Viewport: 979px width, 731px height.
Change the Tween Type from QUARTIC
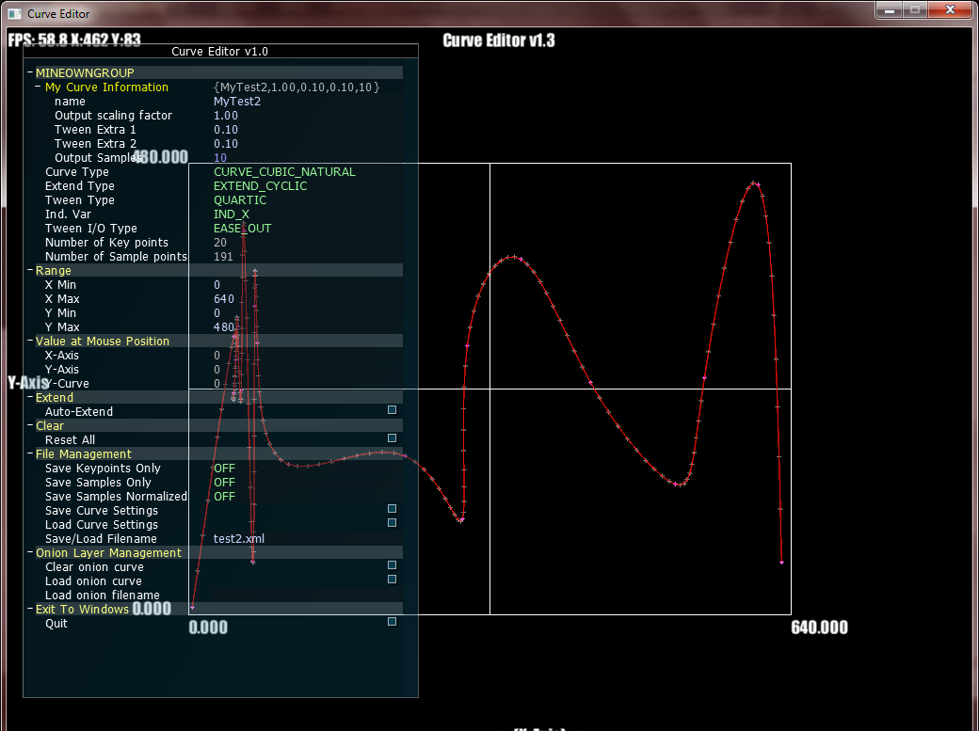(x=240, y=199)
